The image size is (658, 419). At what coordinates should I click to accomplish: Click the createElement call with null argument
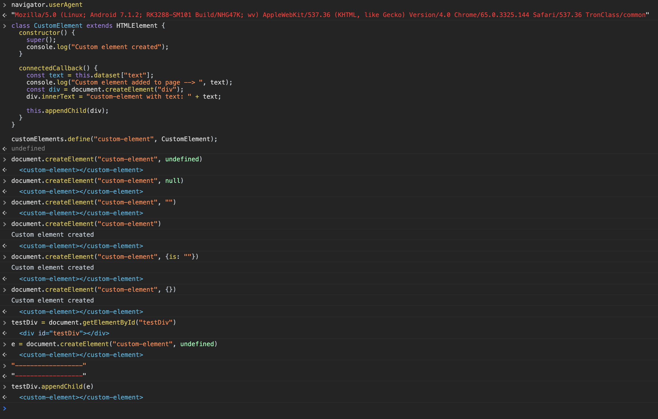pos(97,181)
